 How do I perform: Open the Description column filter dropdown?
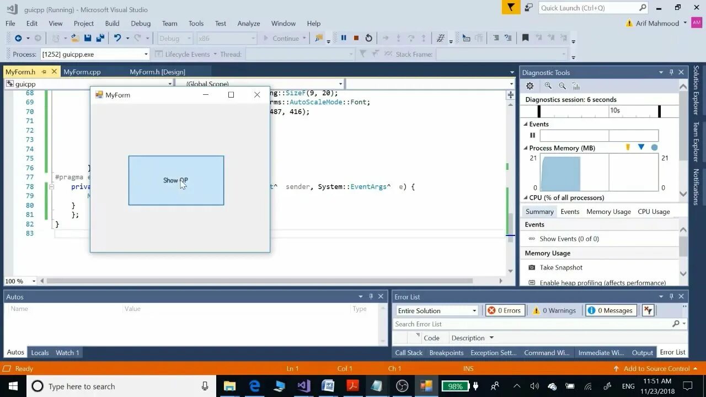coord(491,338)
